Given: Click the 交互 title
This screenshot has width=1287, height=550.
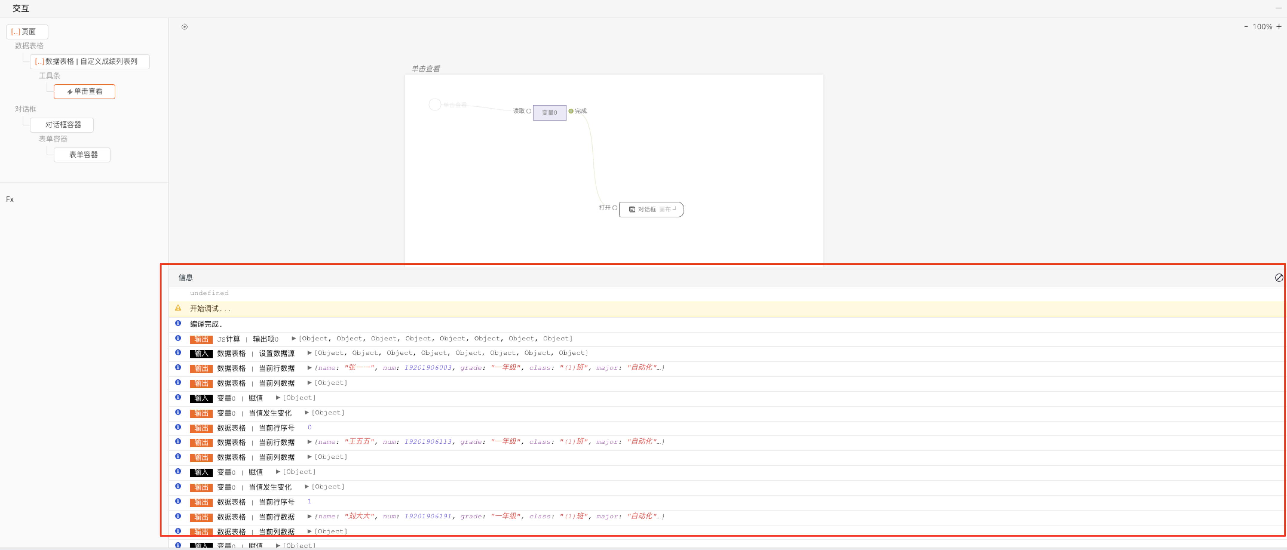Looking at the screenshot, I should (21, 8).
